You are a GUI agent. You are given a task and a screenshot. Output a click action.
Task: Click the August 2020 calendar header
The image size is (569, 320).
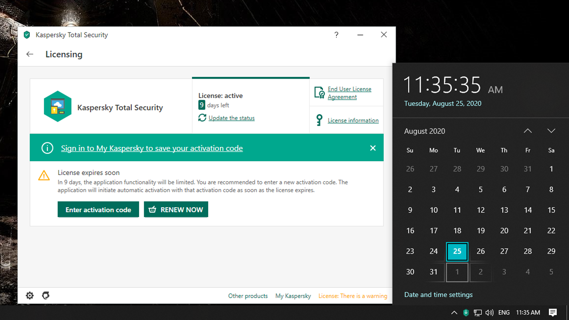point(425,131)
